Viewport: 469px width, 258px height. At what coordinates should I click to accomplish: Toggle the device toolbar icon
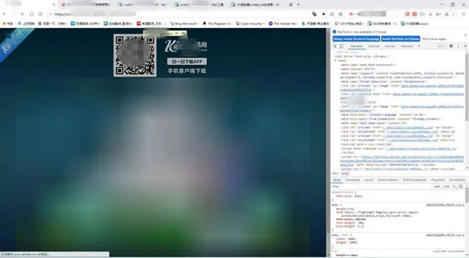pos(342,46)
